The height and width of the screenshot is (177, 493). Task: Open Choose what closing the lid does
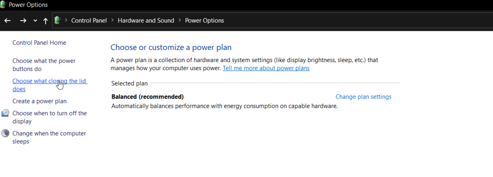pos(50,85)
